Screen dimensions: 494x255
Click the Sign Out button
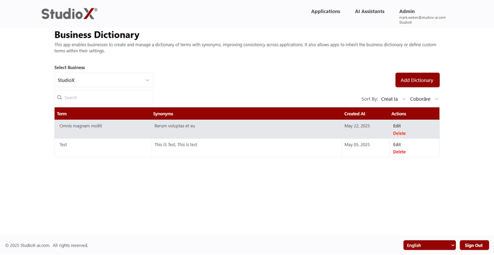[x=474, y=245]
